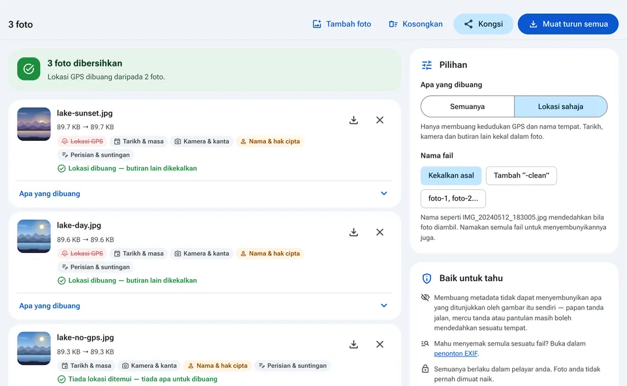Download the lake-day.jpg photo
This screenshot has width=627, height=386.
[x=353, y=232]
